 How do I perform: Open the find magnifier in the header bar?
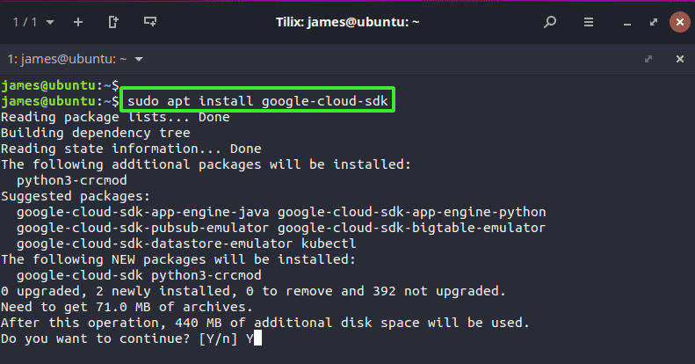[x=550, y=22]
